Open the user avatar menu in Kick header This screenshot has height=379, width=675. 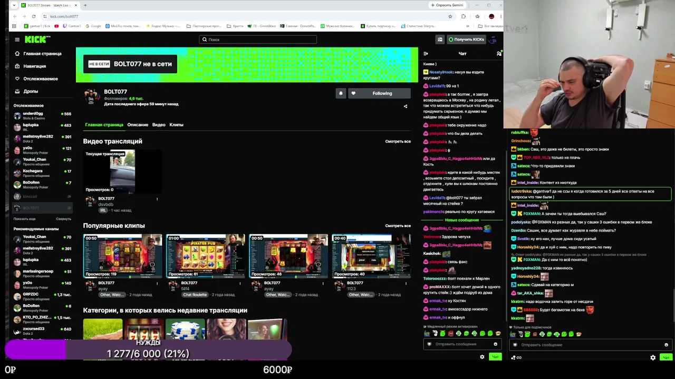coord(493,39)
